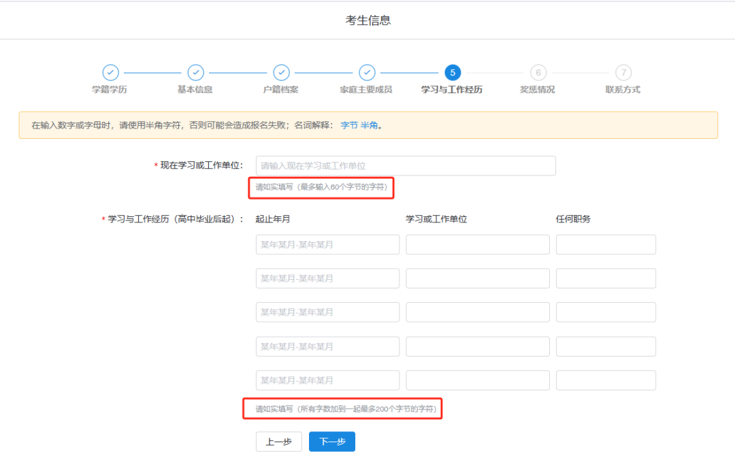Image resolution: width=735 pixels, height=466 pixels.
Task: Click the 基本信息 step checkmark icon
Action: pyautogui.click(x=195, y=73)
